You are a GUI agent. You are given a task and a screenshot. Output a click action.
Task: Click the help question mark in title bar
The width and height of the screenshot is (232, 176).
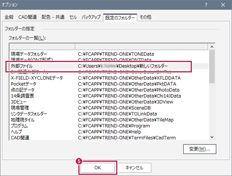click(208, 5)
